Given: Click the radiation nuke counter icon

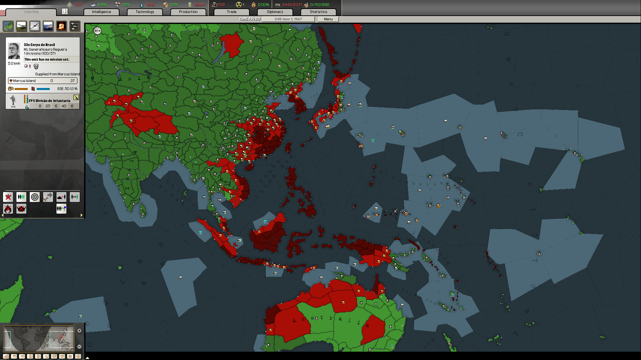Looking at the screenshot, I should click(239, 4).
